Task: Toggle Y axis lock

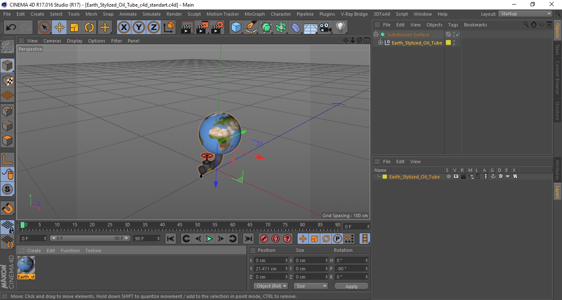Action: [x=139, y=28]
